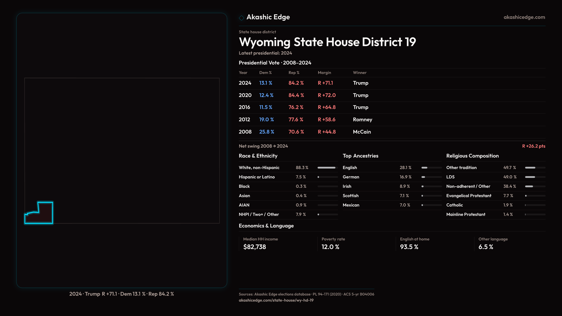Click the LDS religious composition bar
The height and width of the screenshot is (316, 562).
[x=535, y=177]
